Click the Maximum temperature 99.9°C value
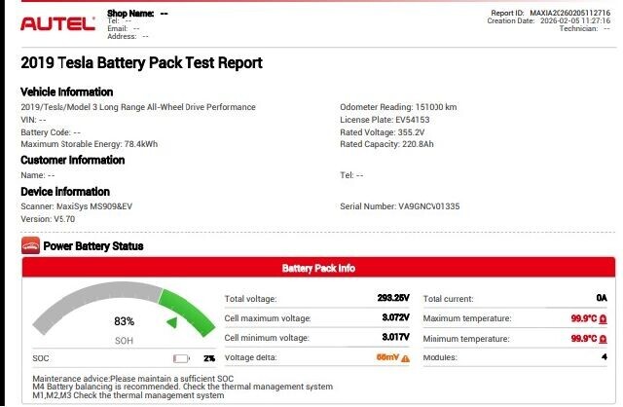This screenshot has height=407, width=623. (x=584, y=318)
